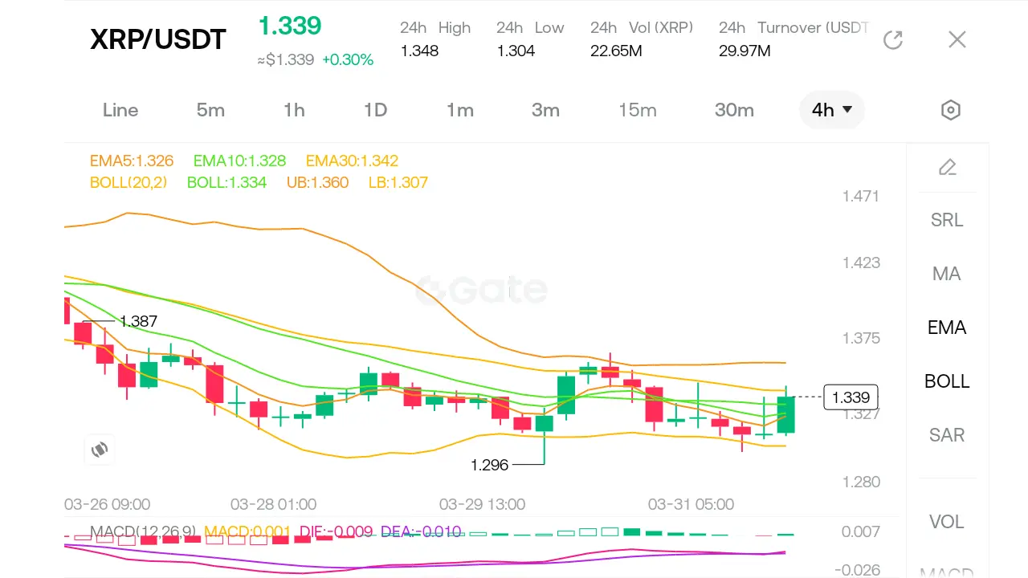Open chart settings hexagon icon

(x=951, y=110)
